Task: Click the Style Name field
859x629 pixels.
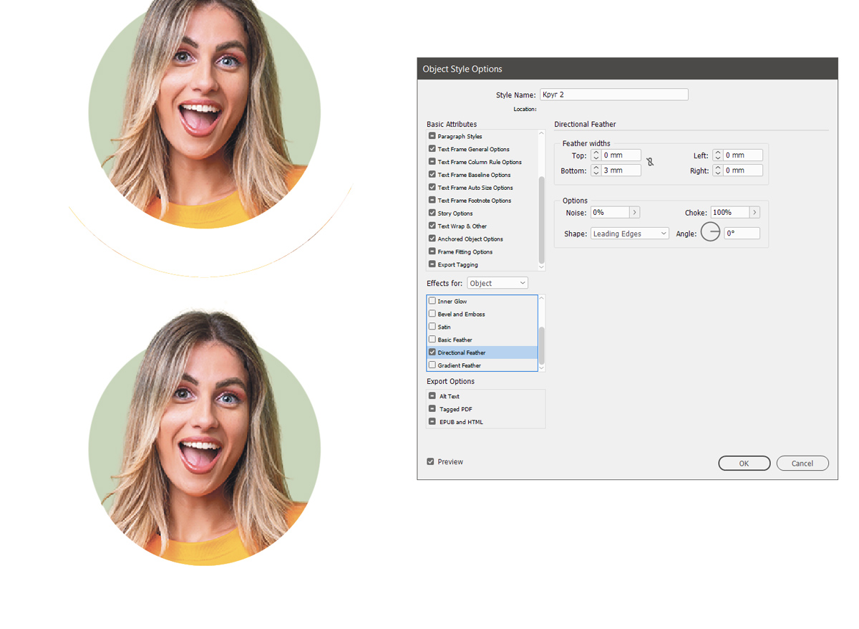Action: click(614, 95)
